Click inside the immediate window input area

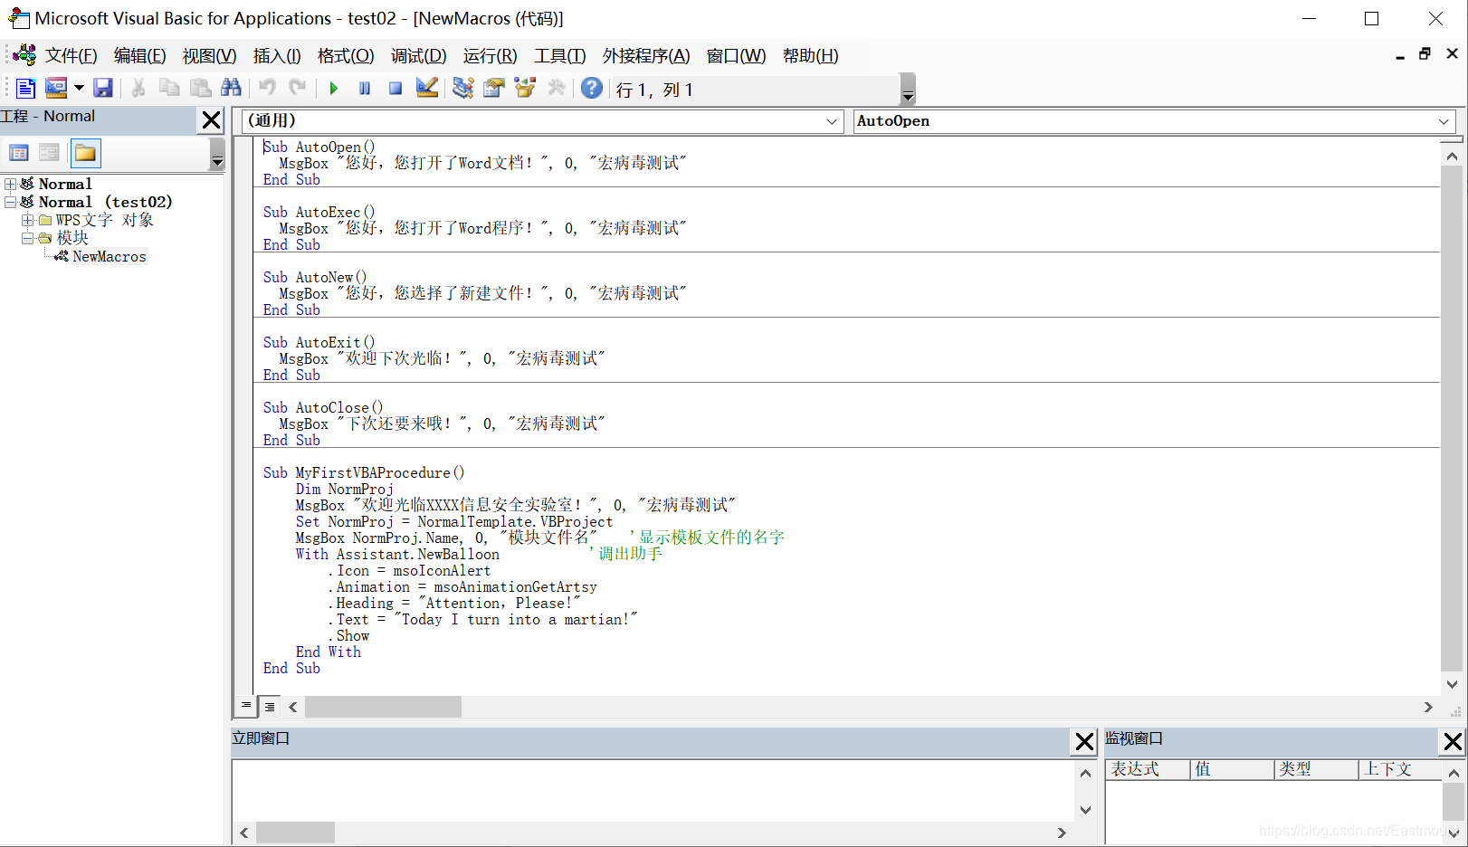coord(653,791)
